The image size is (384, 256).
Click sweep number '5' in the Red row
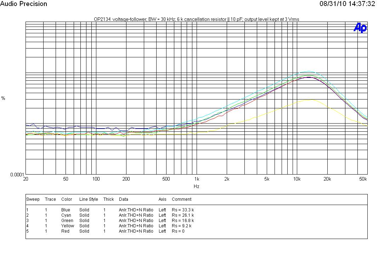[27, 231]
